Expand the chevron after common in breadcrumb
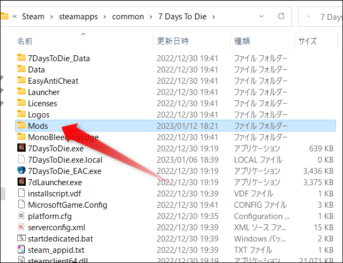 [x=151, y=17]
